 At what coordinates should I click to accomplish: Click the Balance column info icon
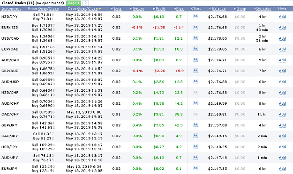[x=210, y=8]
